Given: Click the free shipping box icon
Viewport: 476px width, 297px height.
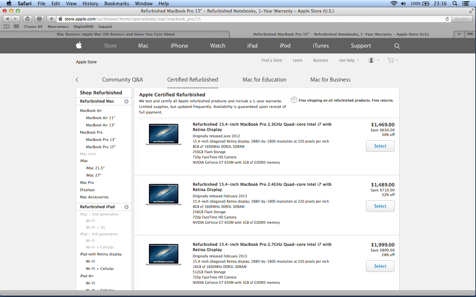Looking at the screenshot, I should point(294,100).
